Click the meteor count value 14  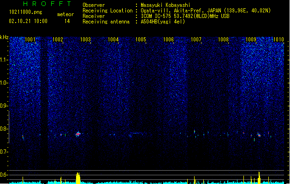click(x=67, y=21)
